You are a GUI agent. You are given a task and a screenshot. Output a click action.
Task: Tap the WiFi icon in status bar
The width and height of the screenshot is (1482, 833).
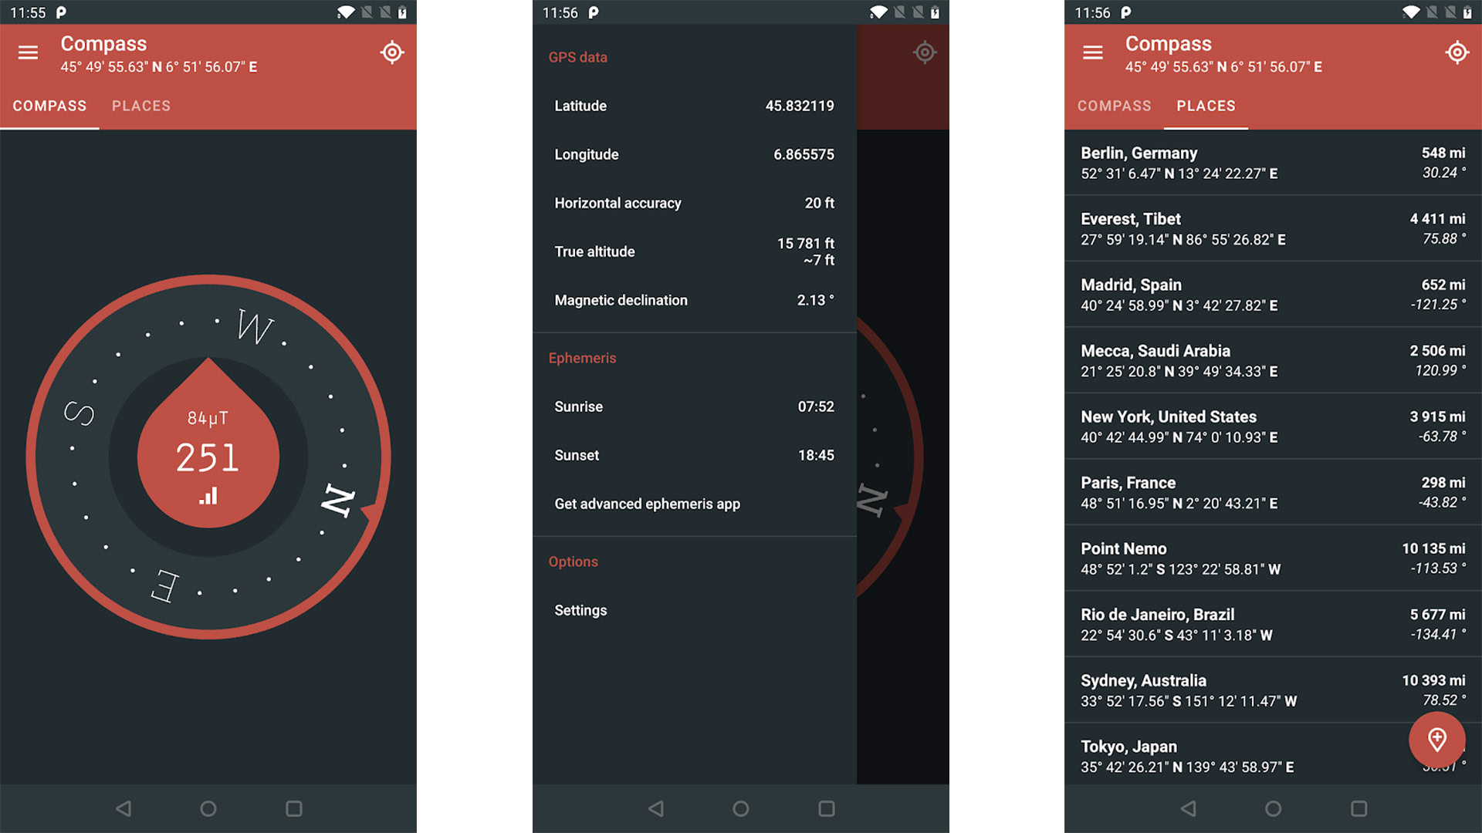[x=344, y=12]
